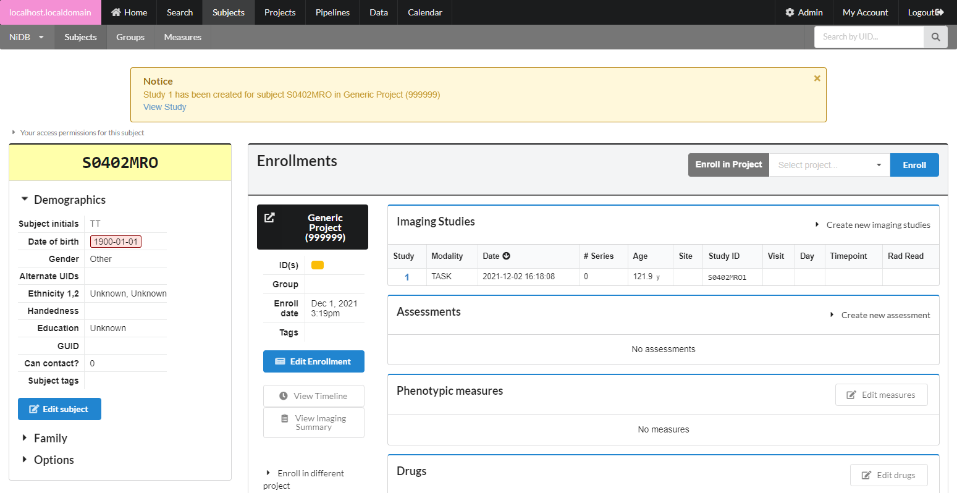
Task: Expand the Options section
Action: tap(25, 460)
